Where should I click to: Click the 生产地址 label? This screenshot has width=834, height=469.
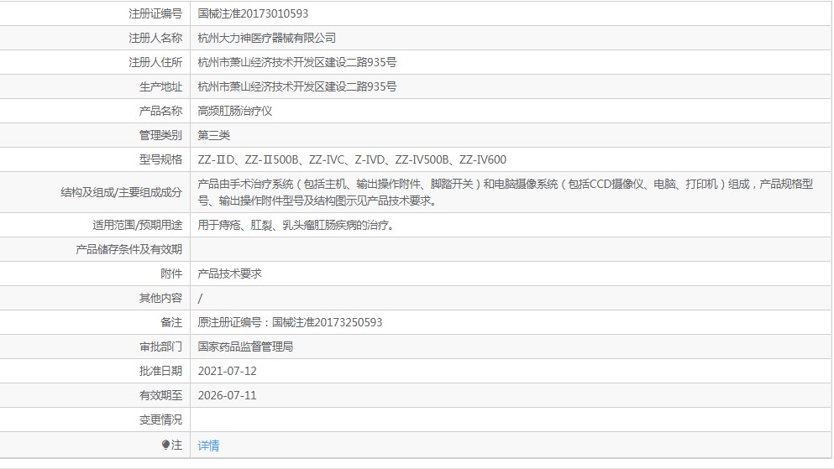160,86
